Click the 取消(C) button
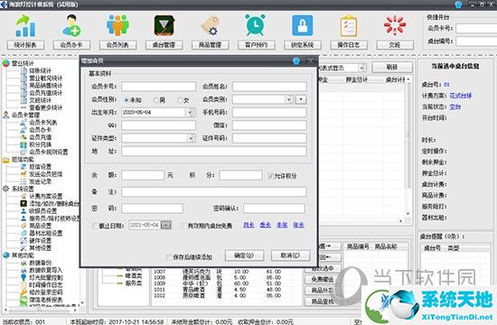497x325 pixels. pyautogui.click(x=290, y=255)
